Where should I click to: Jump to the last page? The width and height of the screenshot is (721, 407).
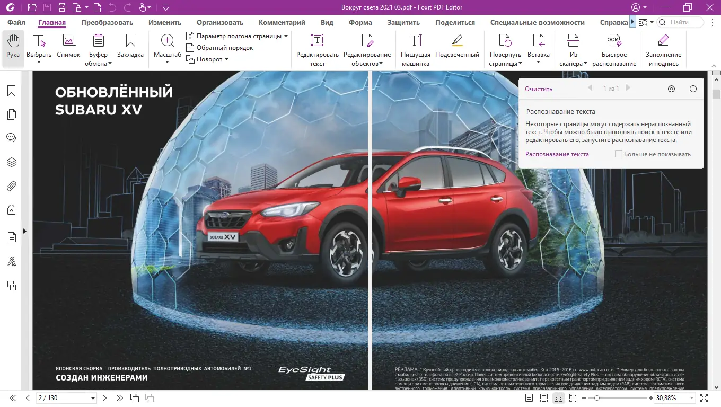[120, 398]
